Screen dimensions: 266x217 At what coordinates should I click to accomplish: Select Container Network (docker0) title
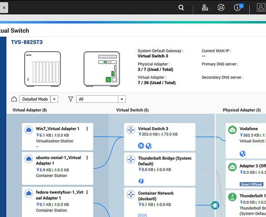click(x=156, y=196)
